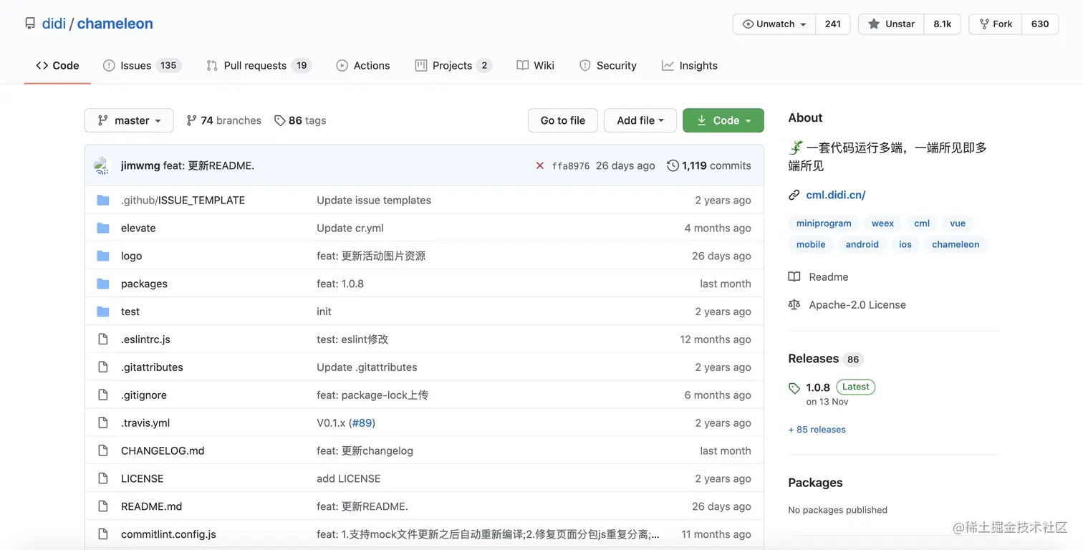Click the elevate folder icon
1083x550 pixels.
click(103, 228)
